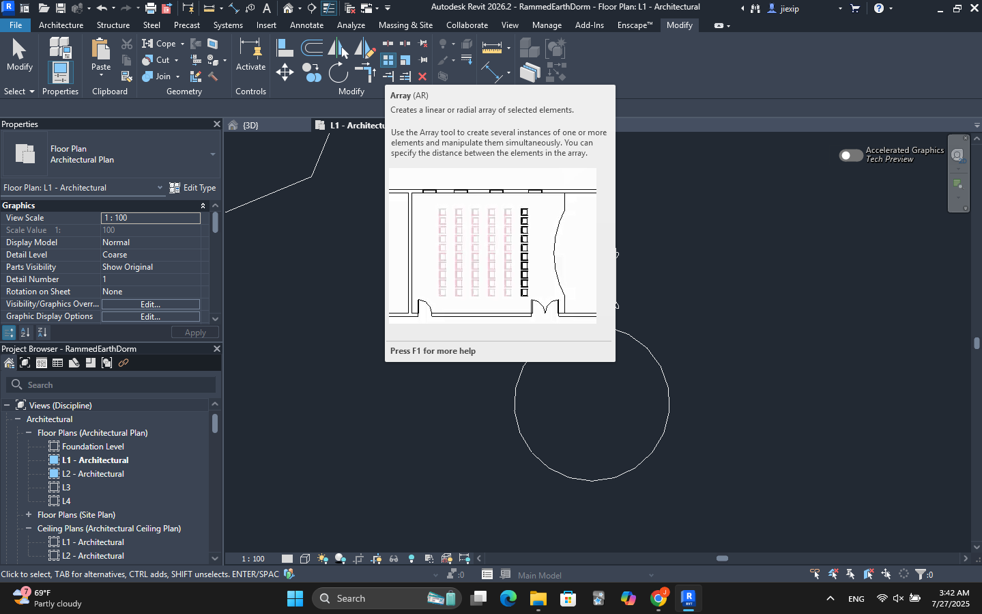Image resolution: width=982 pixels, height=614 pixels.
Task: Toggle Reveal Hidden Elements lightbulb
Action: point(411,559)
